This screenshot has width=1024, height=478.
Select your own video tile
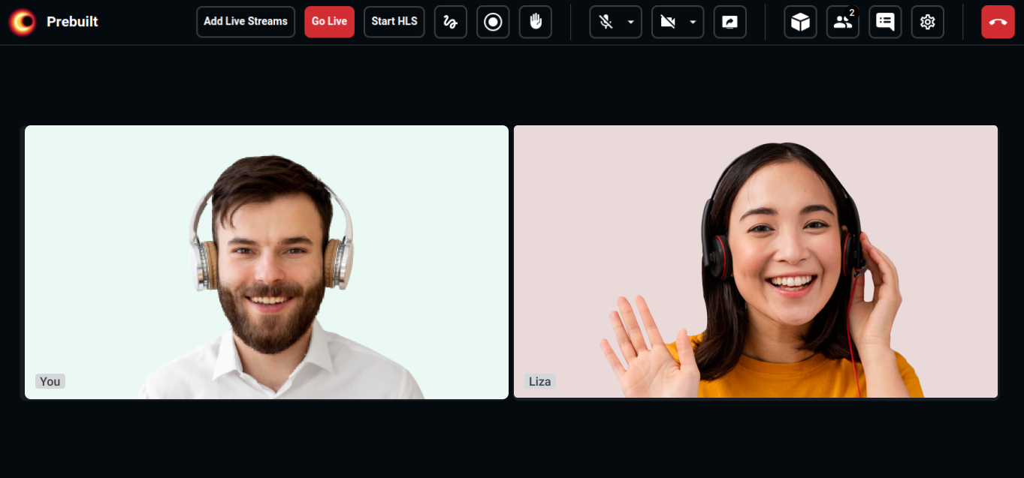point(267,262)
